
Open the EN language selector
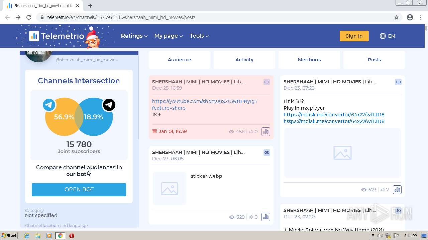[x=387, y=36]
